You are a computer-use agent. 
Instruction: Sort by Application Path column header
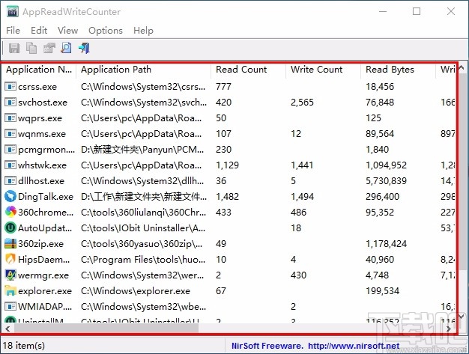click(144, 70)
